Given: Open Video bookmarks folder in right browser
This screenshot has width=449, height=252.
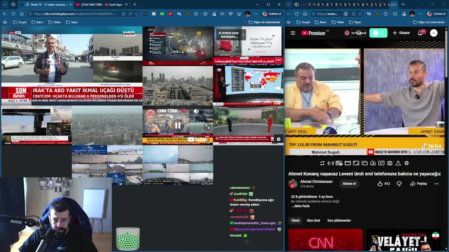Looking at the screenshot, I should click(x=338, y=22).
